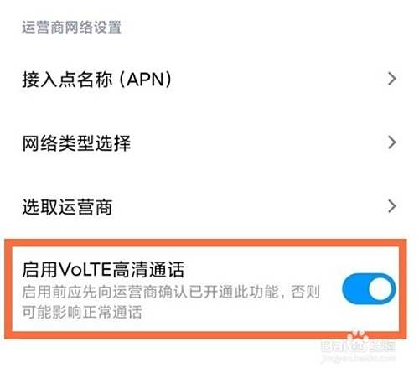Tap the white knob of the VoLTE switch

[380, 289]
